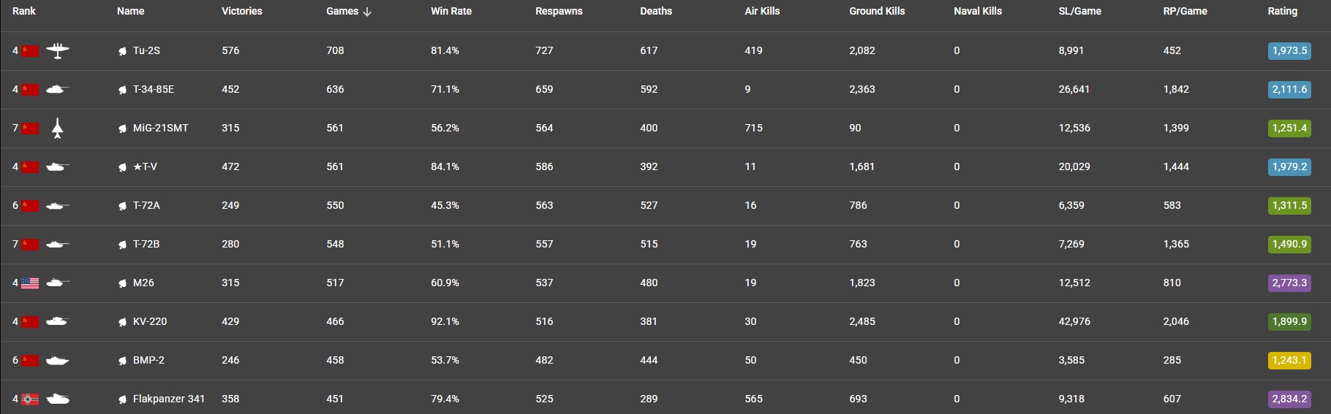Sort table by Win Rate header
This screenshot has width=1331, height=414.
tap(451, 11)
